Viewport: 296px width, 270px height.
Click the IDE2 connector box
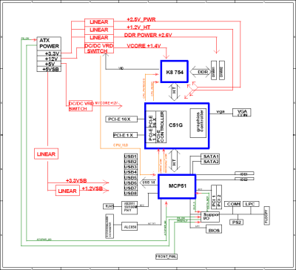(x=244, y=180)
